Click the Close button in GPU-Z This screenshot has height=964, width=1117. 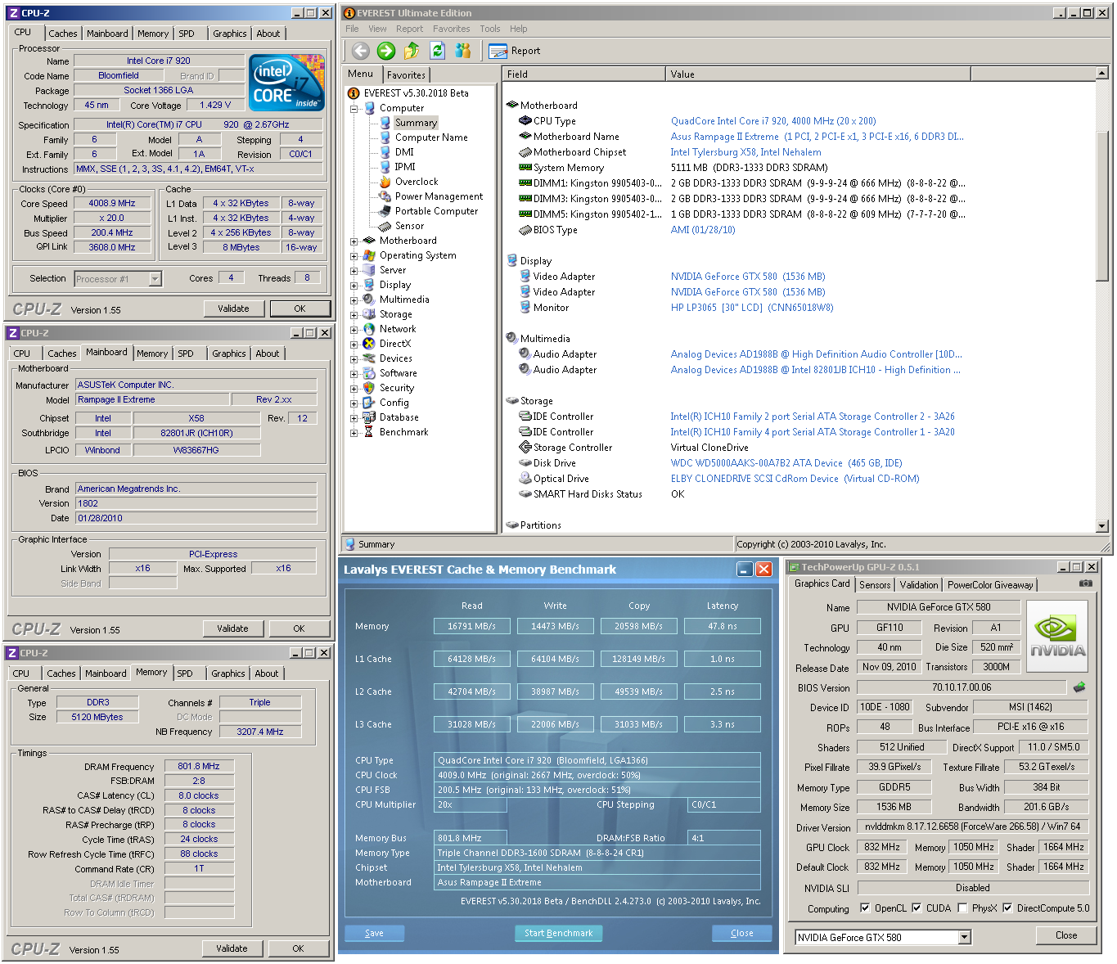coord(1066,935)
